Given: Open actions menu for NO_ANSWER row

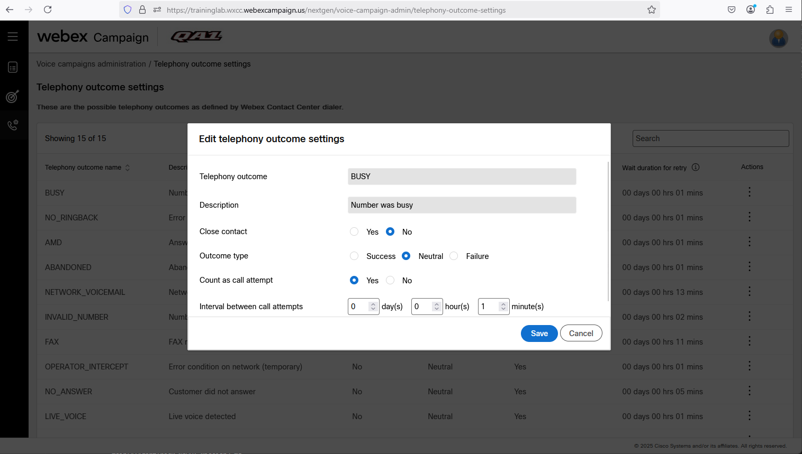Looking at the screenshot, I should 749,391.
